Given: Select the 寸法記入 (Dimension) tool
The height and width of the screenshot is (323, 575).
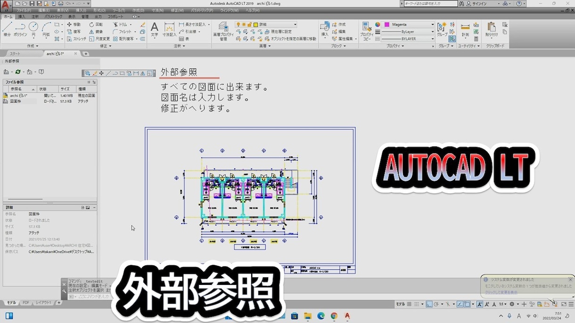Looking at the screenshot, I should (x=169, y=29).
